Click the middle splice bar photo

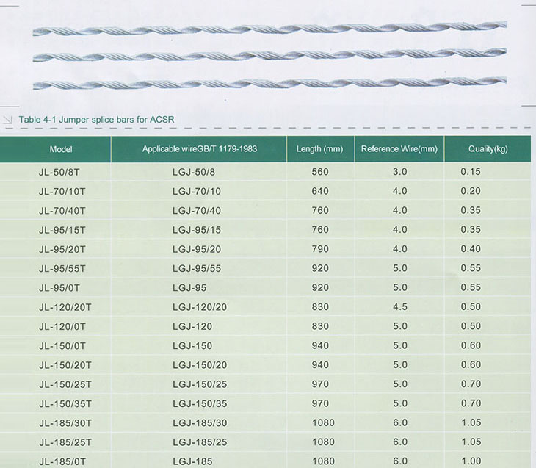pyautogui.click(x=269, y=55)
